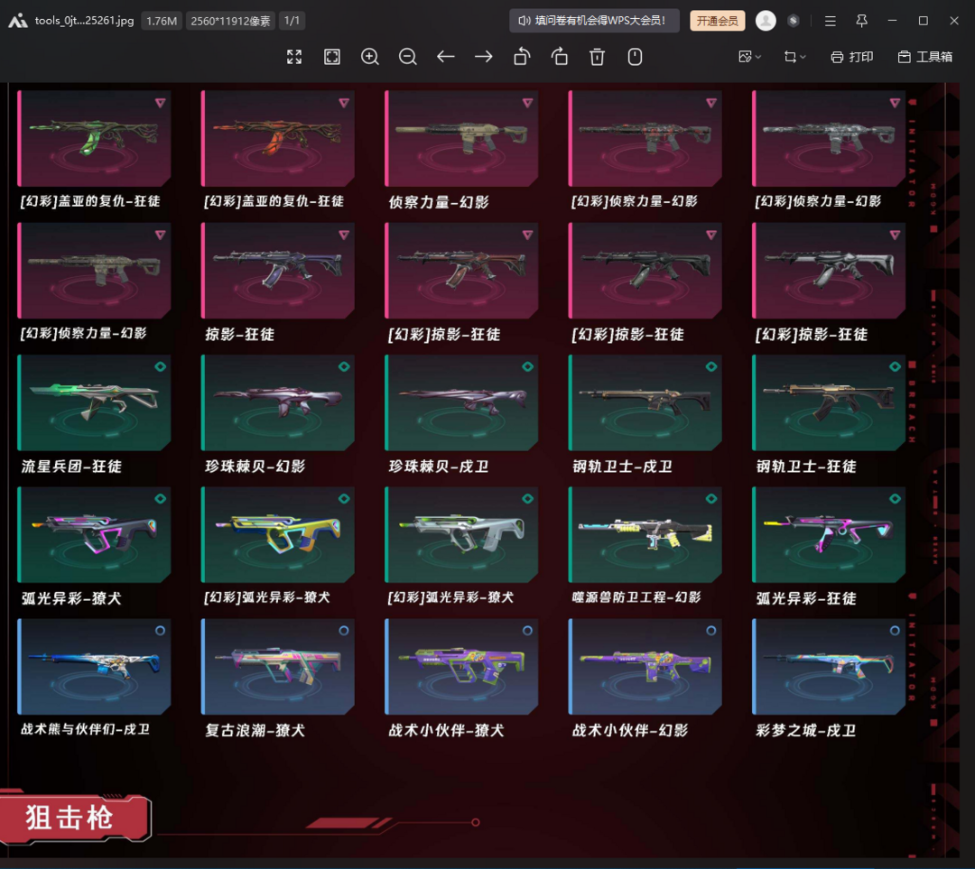Click the 2560*11912像素 dimensions badge
The image size is (975, 869).
[230, 21]
